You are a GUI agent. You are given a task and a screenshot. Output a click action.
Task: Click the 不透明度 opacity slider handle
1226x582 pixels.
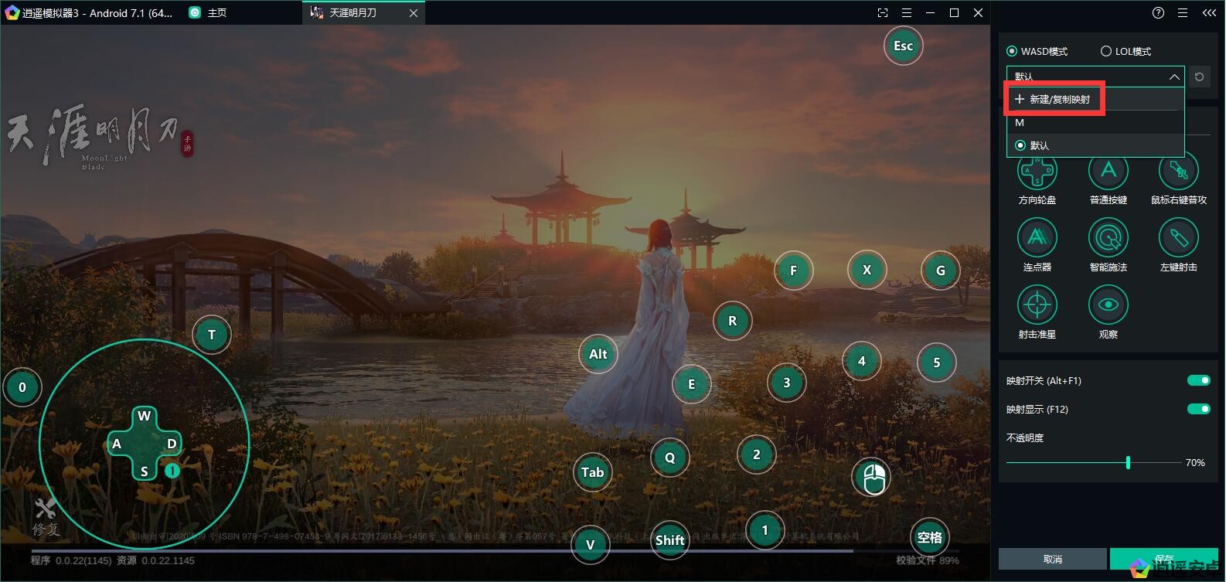(x=1128, y=462)
